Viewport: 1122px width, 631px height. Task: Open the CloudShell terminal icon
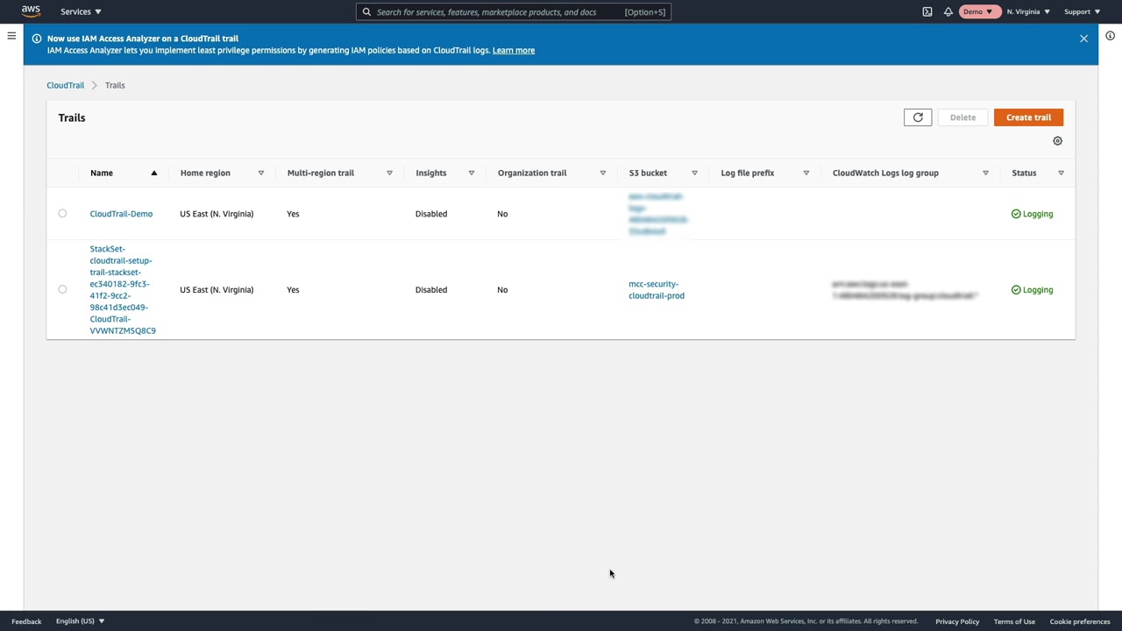[x=927, y=12]
